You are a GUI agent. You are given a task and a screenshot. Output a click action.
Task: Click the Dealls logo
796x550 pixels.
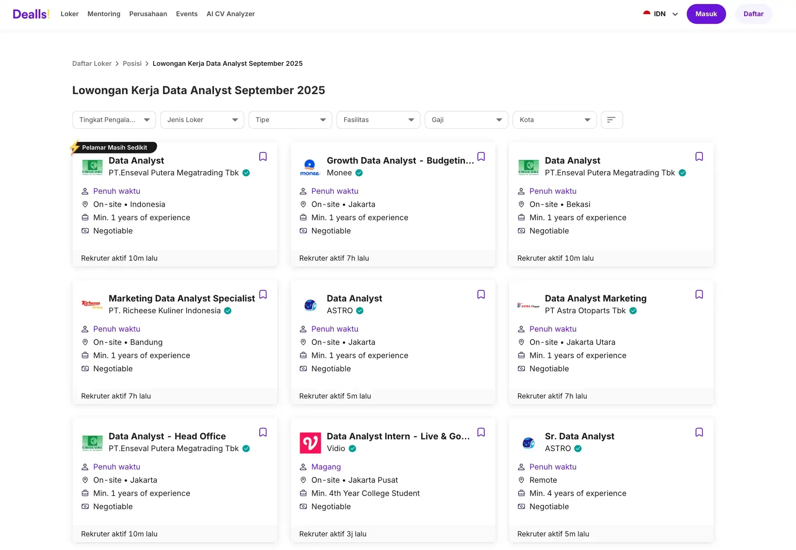coord(31,14)
